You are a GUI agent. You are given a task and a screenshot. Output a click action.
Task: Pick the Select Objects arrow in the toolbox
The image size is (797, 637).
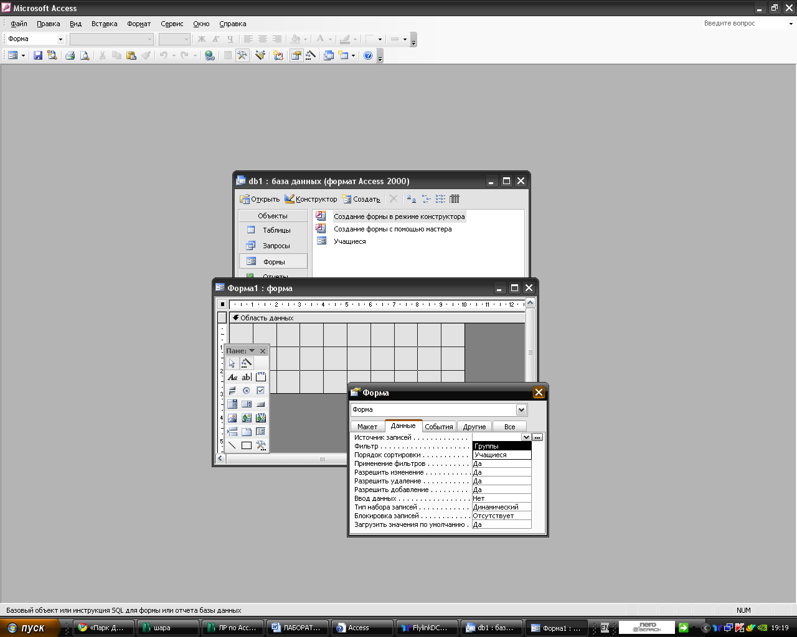[x=232, y=363]
